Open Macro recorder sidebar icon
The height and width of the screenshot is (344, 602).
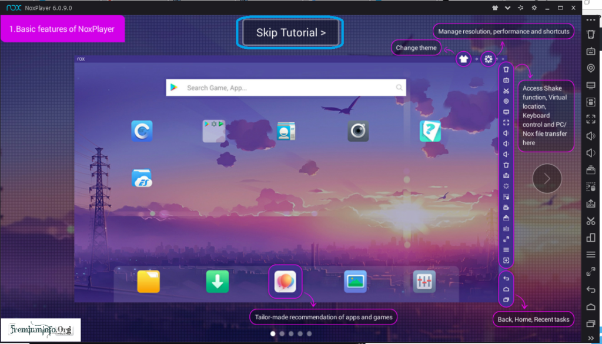pyautogui.click(x=590, y=186)
